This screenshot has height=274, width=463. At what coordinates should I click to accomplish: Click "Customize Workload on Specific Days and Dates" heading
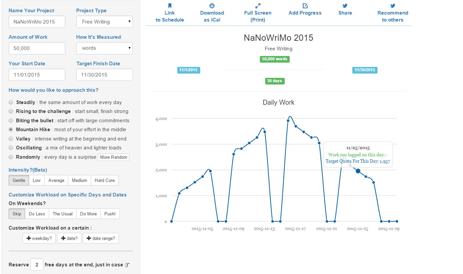tap(68, 195)
